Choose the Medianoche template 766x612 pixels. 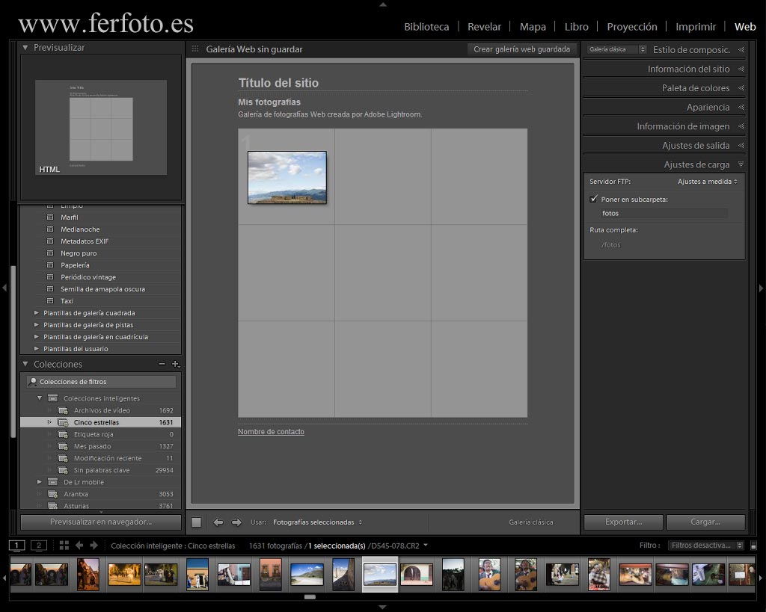point(80,229)
